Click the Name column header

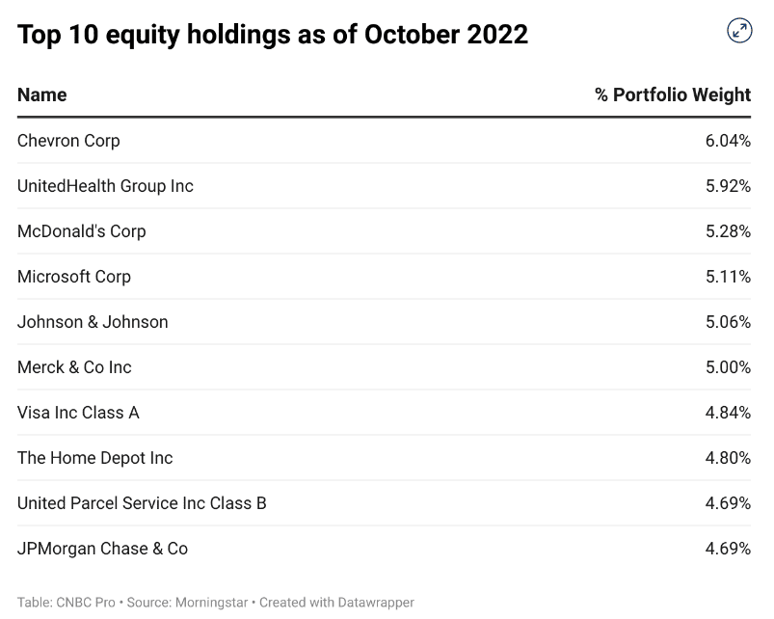pos(42,94)
